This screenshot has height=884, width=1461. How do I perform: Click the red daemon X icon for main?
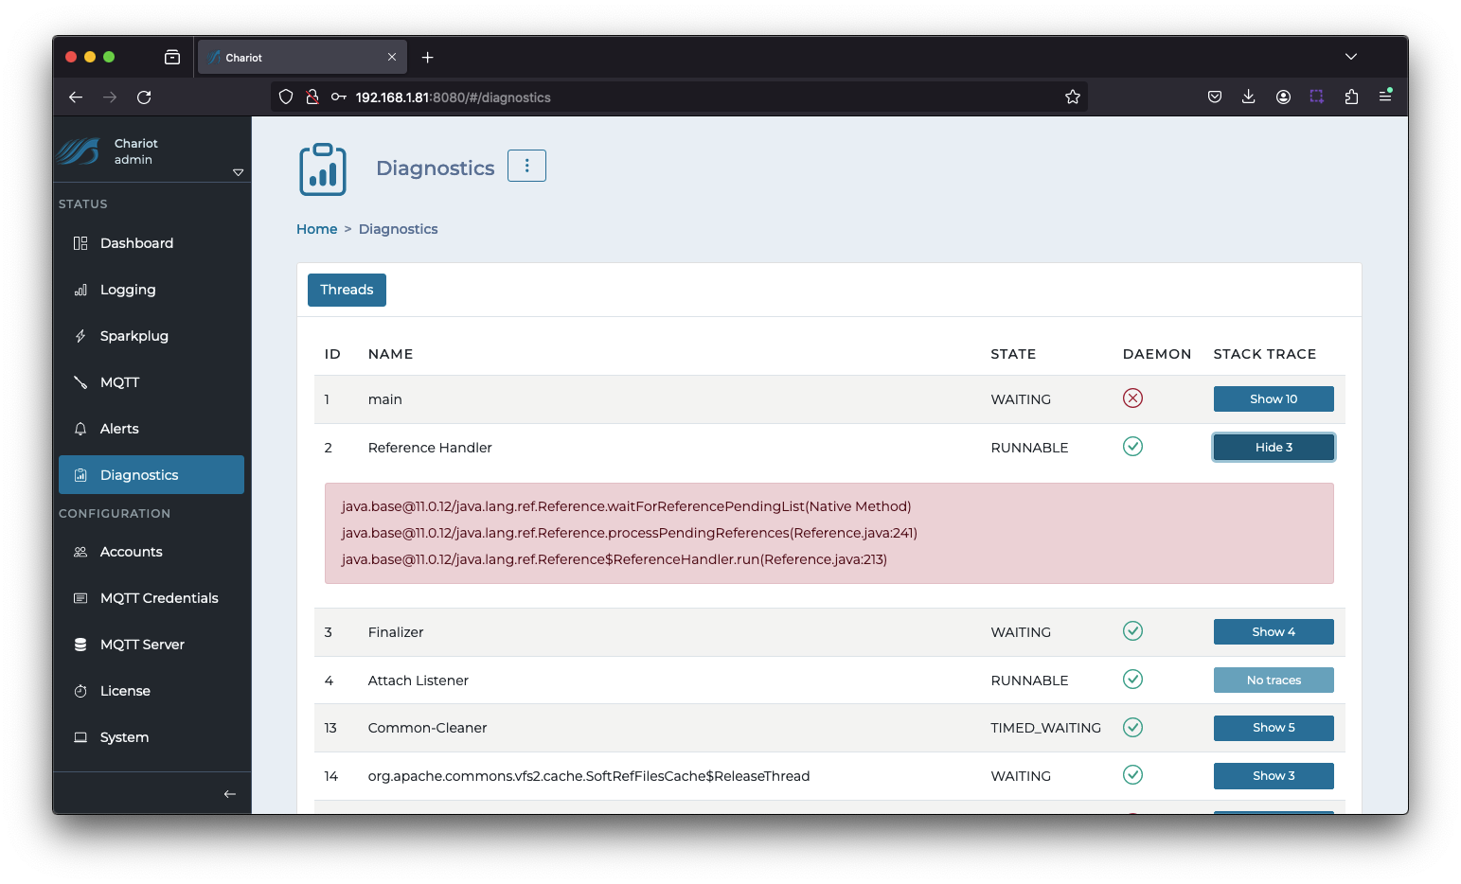click(x=1132, y=398)
